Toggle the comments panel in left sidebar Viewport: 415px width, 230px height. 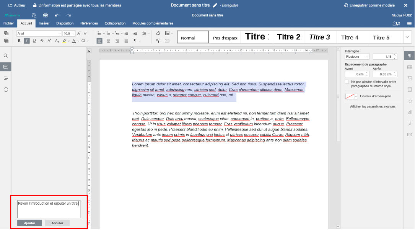click(6, 67)
